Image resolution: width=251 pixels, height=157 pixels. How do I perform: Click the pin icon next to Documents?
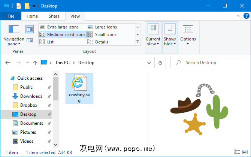pyautogui.click(x=49, y=123)
